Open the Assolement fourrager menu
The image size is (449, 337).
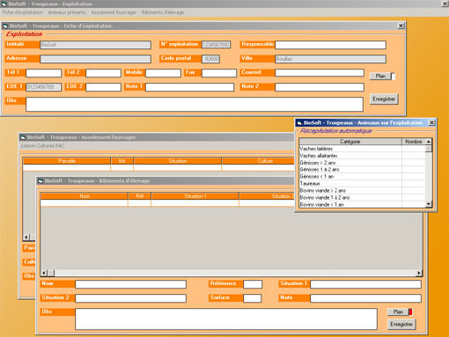(x=114, y=12)
